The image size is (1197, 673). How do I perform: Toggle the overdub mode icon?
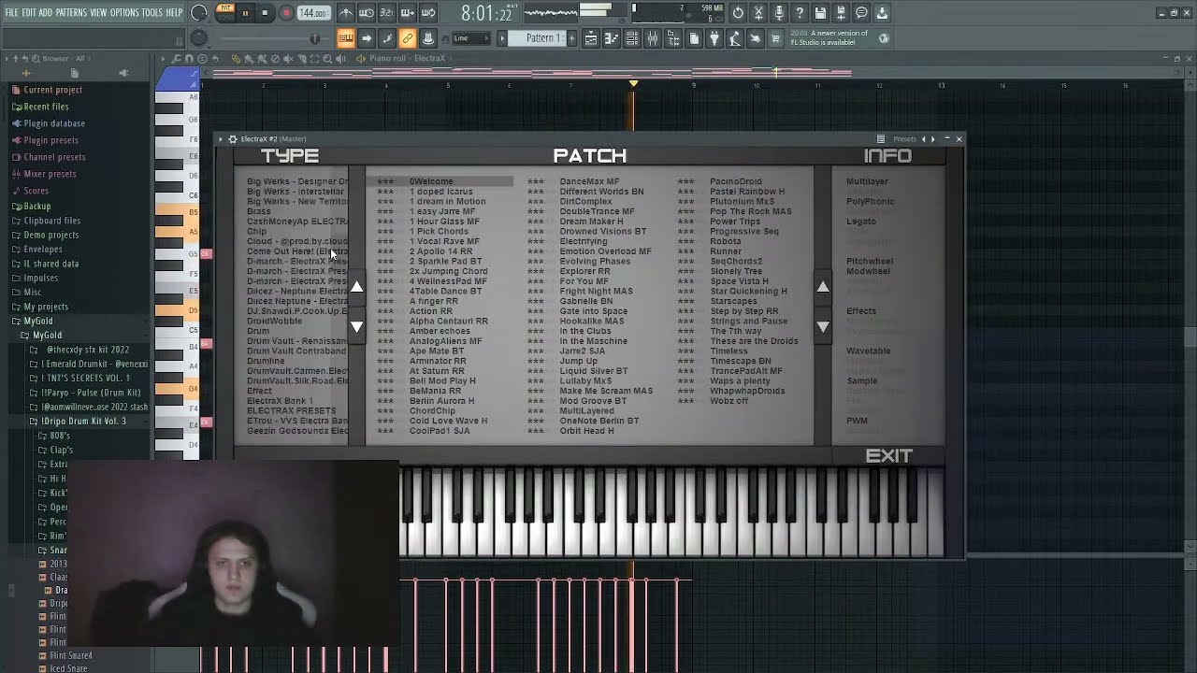pos(408,13)
